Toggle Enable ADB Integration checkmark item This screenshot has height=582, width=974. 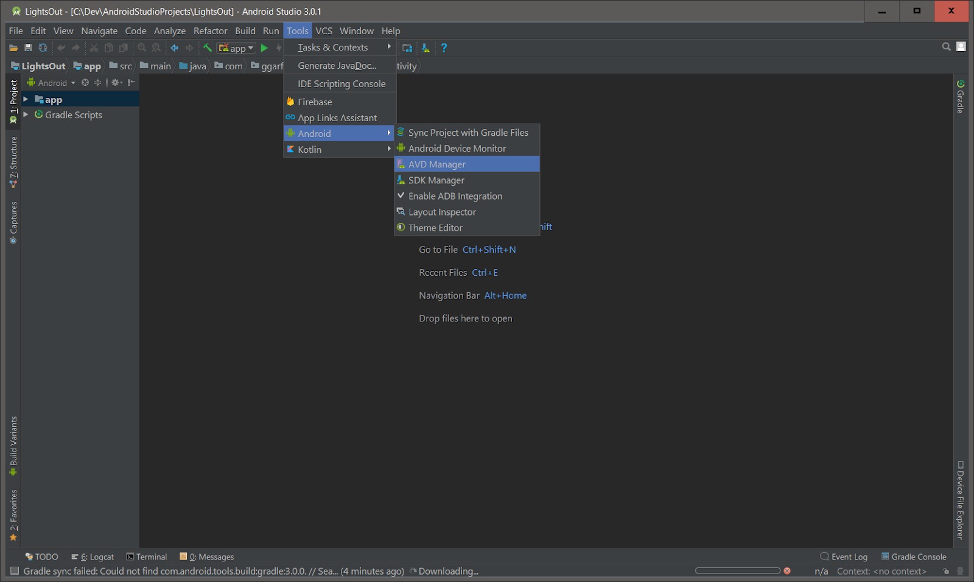coord(467,196)
